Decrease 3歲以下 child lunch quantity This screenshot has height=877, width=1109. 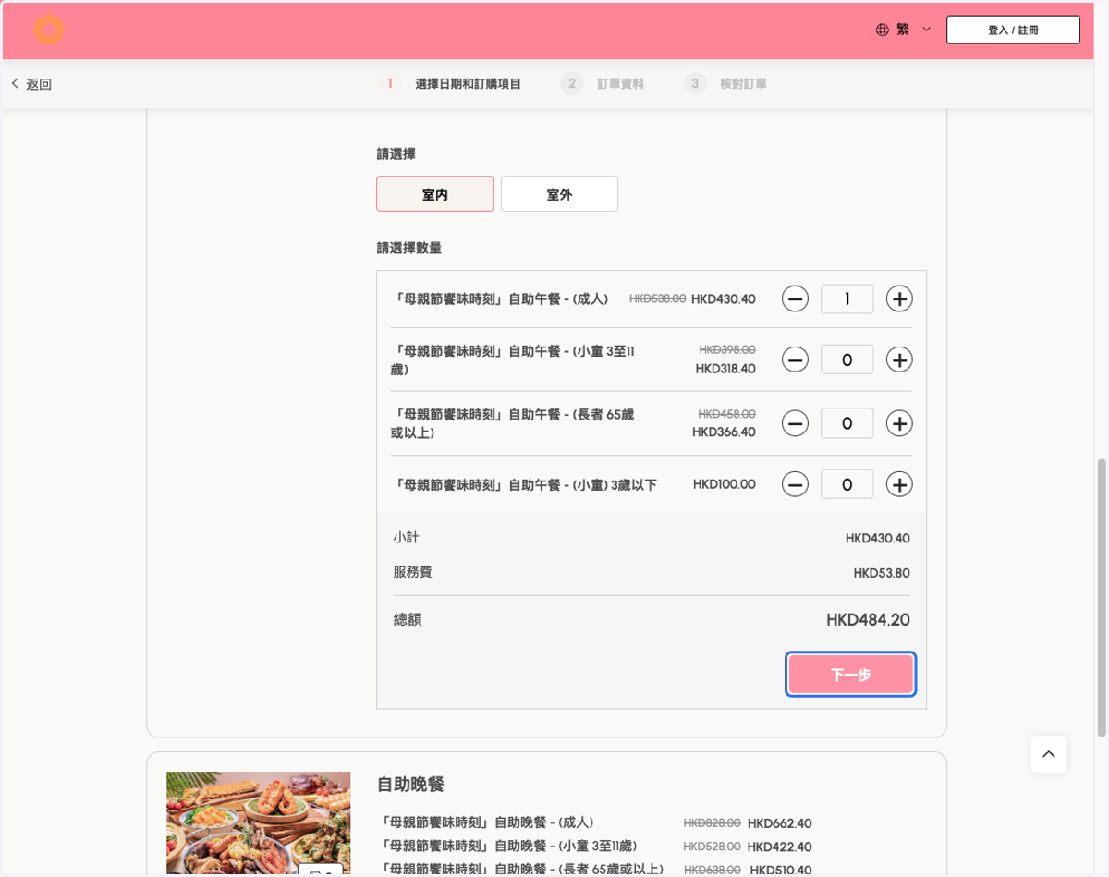point(795,484)
